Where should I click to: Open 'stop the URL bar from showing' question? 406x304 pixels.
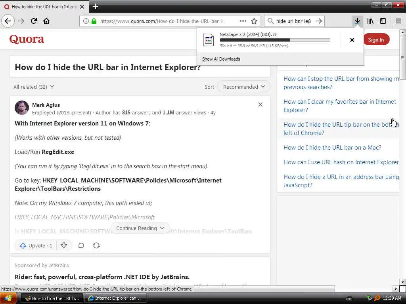coord(341,83)
